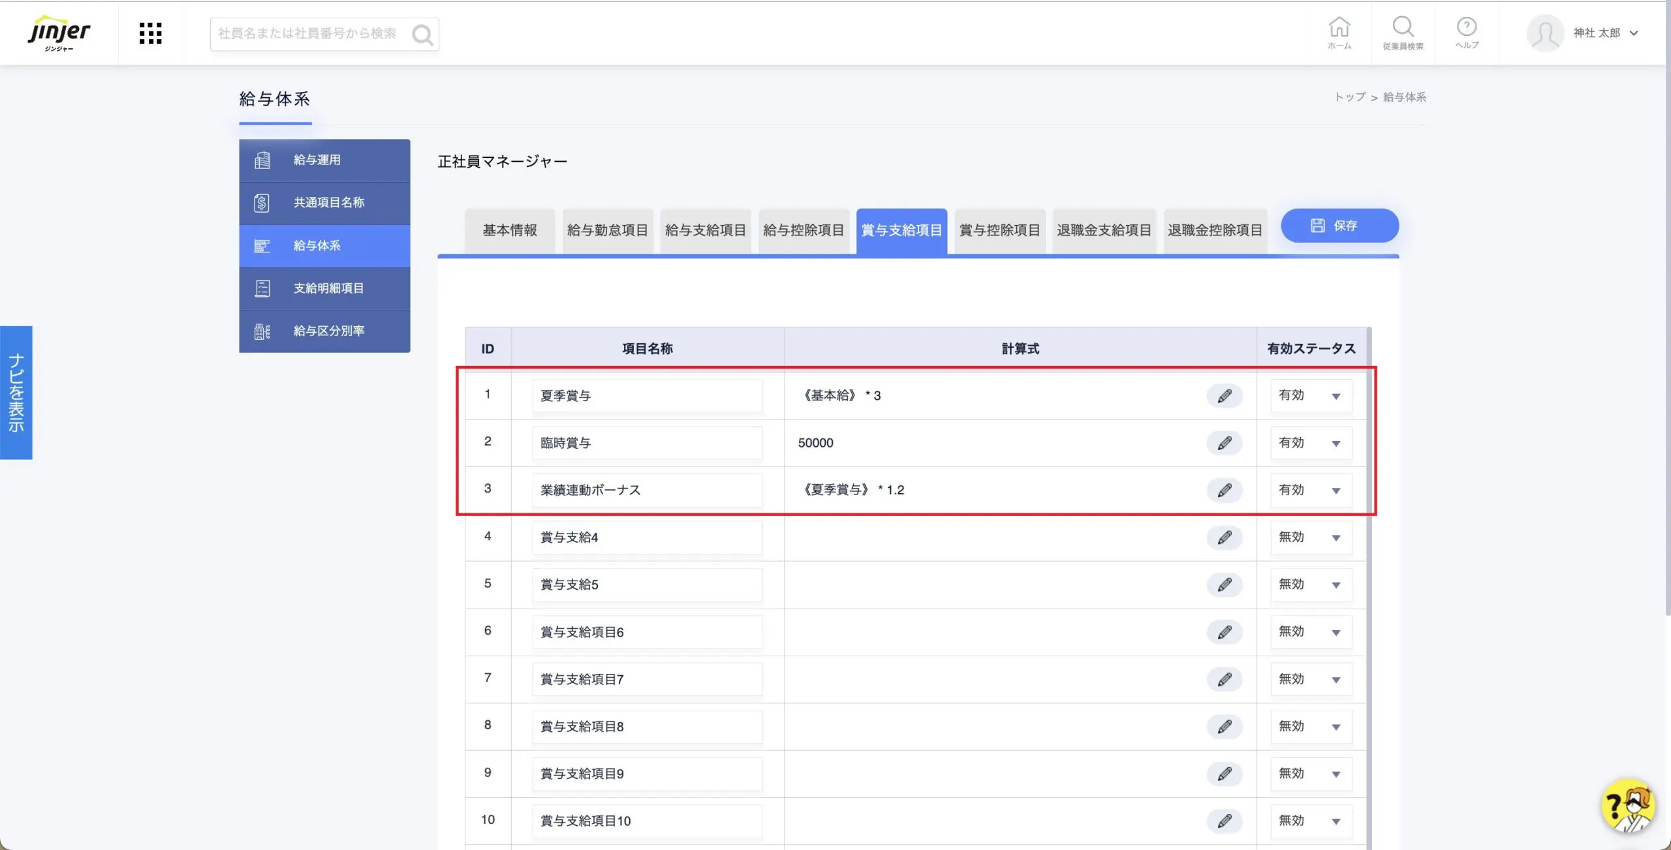
Task: Click the トップ breadcrumb link
Action: click(1349, 97)
